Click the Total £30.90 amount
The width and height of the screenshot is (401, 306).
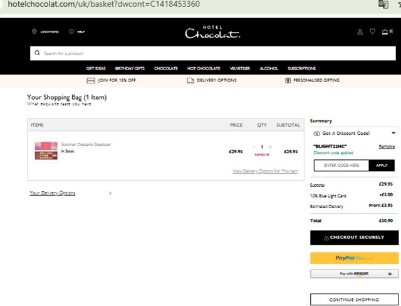pos(386,220)
